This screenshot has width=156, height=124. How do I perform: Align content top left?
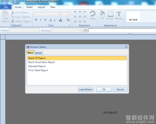coord(75,12)
